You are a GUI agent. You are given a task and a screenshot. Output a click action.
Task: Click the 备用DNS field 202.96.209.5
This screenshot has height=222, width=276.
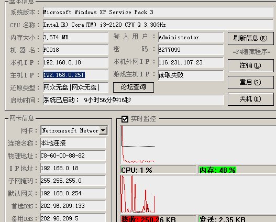73,218
